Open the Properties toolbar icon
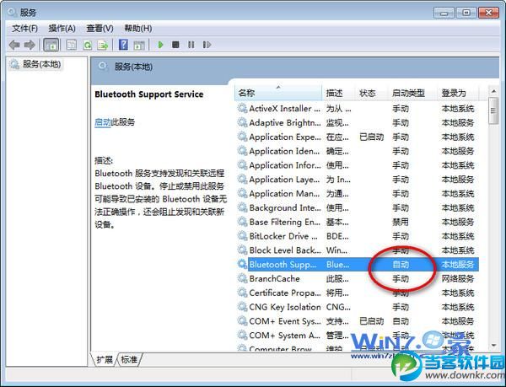Viewport: 506px width, 387px height. point(72,45)
